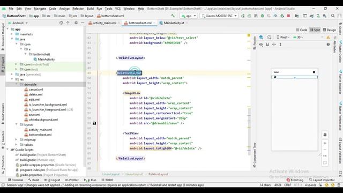Open the app run configuration dropdown
This screenshot has width=343, height=193.
[x=189, y=16]
